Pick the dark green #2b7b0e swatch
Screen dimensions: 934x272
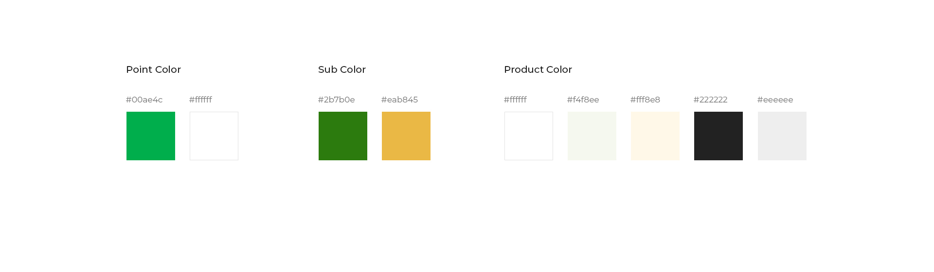pyautogui.click(x=343, y=136)
